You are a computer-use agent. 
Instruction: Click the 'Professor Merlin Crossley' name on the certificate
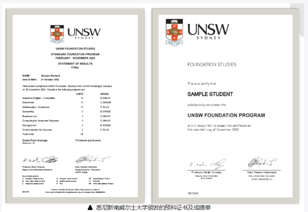206,172
